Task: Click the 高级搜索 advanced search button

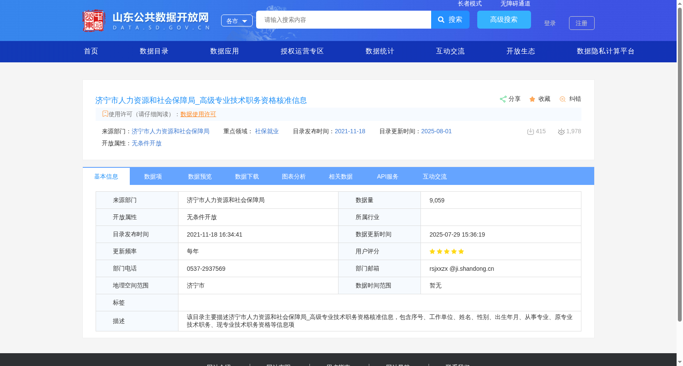Action: click(504, 20)
